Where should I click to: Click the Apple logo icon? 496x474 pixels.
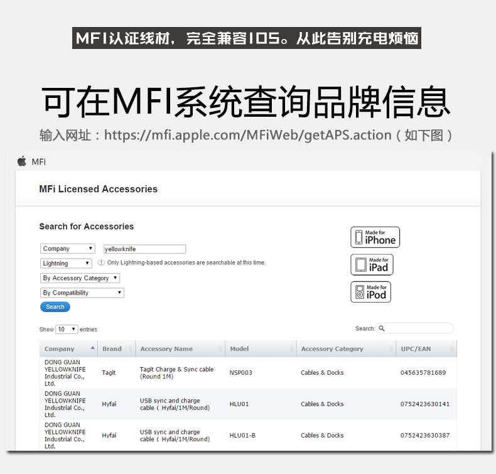(x=22, y=161)
